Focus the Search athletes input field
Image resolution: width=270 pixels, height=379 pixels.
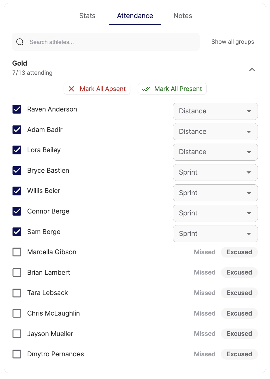(106, 42)
